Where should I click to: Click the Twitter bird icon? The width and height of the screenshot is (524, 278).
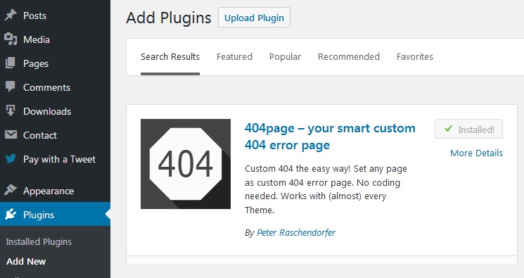(11, 158)
